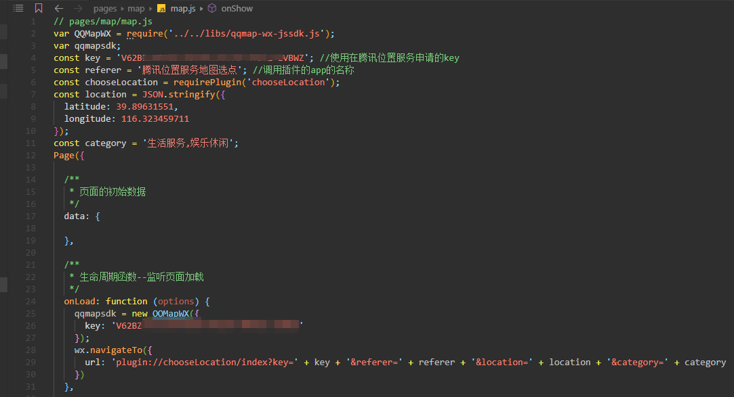Click line number 24 beside onLoad
Screen dimensions: 734x397
(x=30, y=301)
